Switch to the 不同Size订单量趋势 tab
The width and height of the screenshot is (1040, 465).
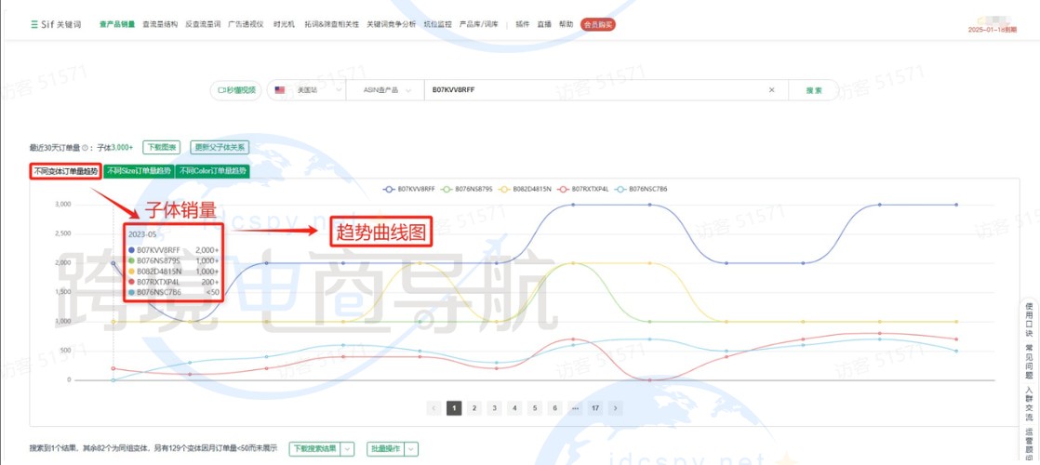click(138, 171)
